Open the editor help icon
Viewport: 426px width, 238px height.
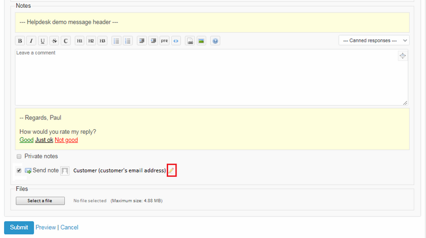click(x=215, y=41)
